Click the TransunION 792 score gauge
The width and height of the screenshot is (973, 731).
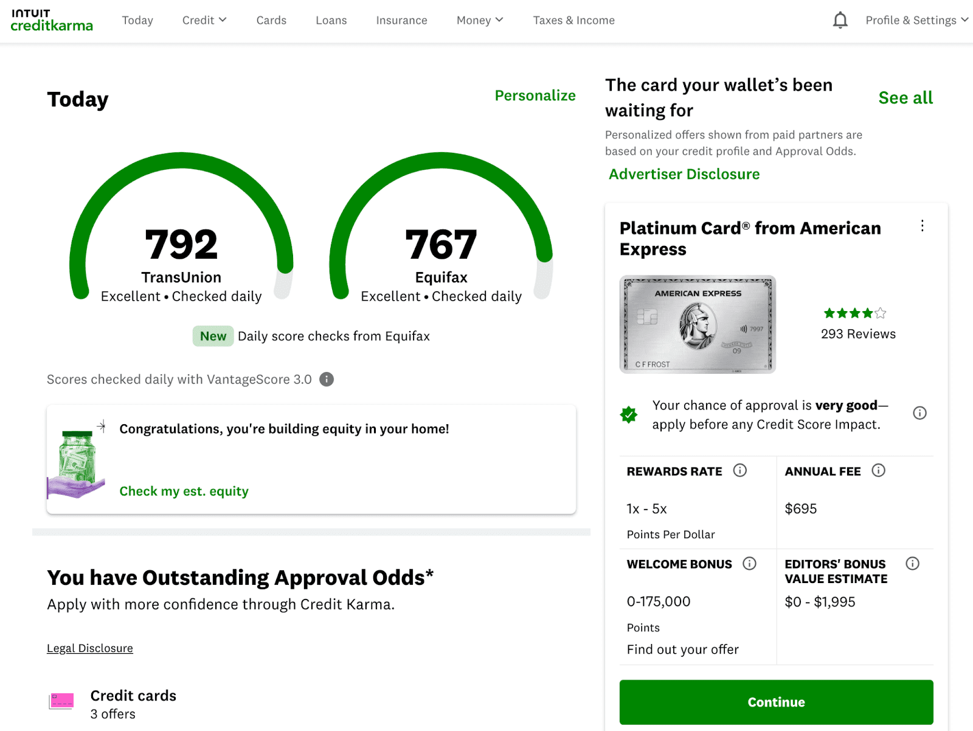[181, 243]
